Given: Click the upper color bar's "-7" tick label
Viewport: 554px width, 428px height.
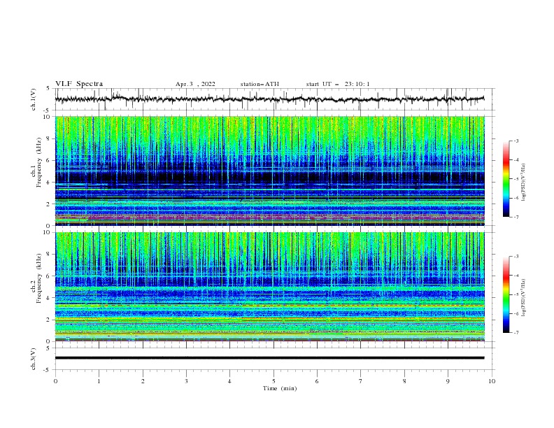Looking at the screenshot, I should pyautogui.click(x=516, y=217).
